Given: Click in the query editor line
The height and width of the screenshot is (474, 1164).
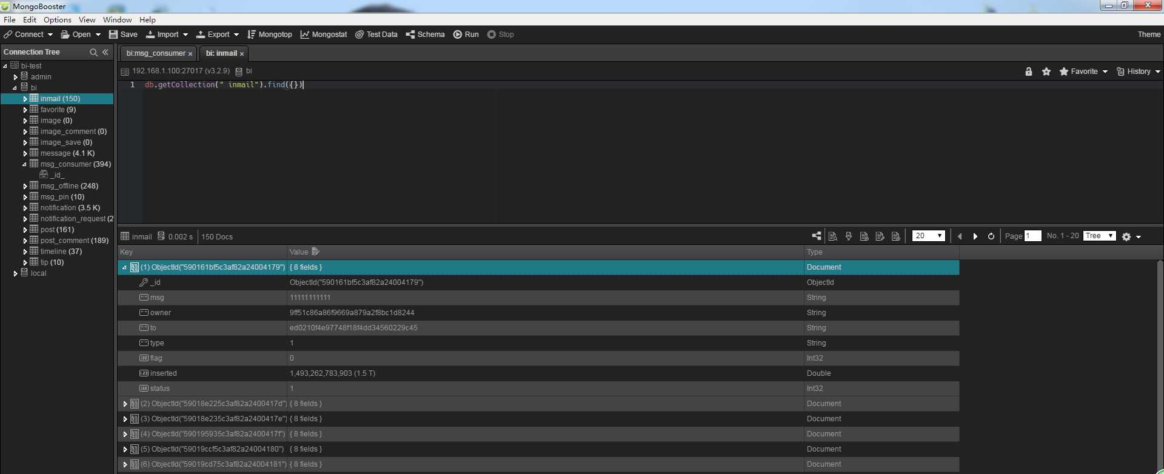Looking at the screenshot, I should tap(652, 85).
